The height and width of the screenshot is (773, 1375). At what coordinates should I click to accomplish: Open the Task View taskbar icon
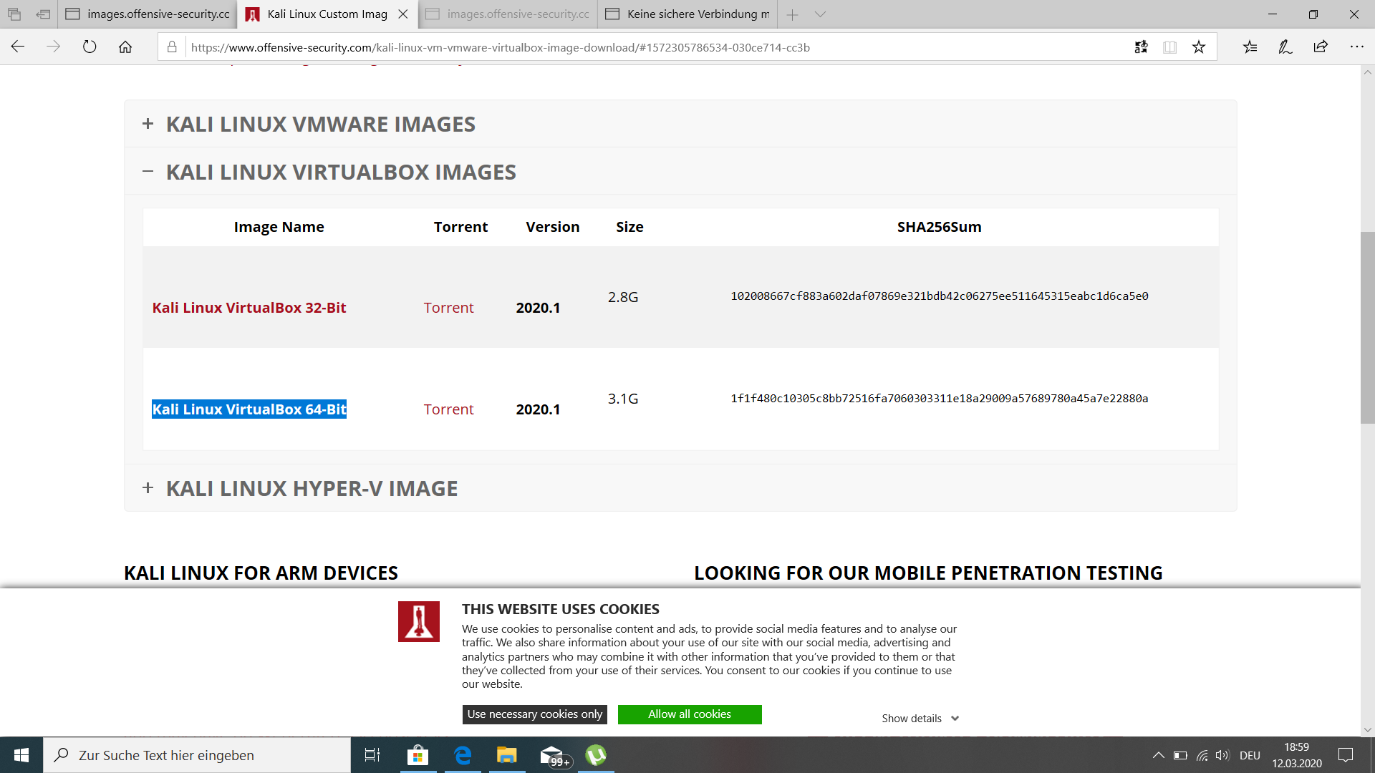(x=372, y=755)
